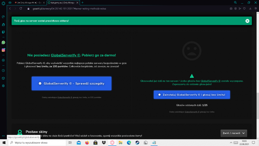Open GlobalServerify link in green heading
Image resolution: width=259 pixels, height=146 pixels.
[x=66, y=55]
